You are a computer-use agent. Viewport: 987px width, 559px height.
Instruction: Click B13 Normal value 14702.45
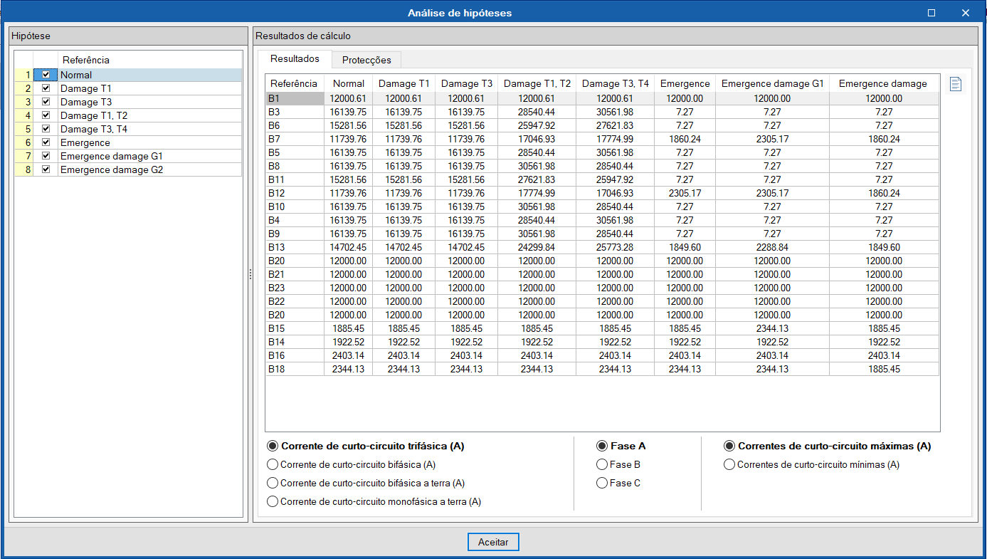(x=349, y=247)
